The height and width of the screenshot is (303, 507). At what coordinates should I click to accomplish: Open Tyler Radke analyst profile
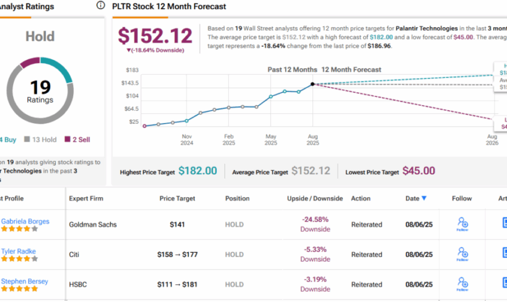point(19,251)
